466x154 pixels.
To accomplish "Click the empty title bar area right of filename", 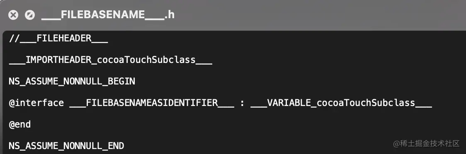I will tap(318, 15).
